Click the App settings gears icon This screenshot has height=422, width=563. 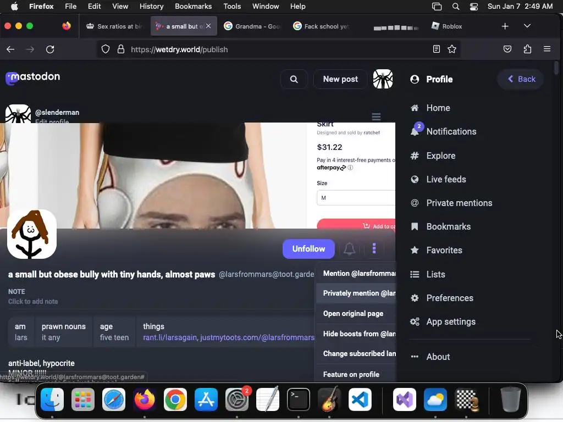click(415, 322)
